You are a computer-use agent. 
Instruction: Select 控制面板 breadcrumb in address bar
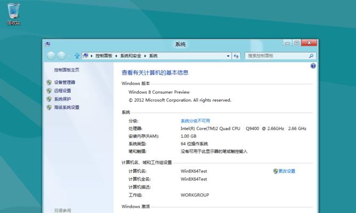point(104,56)
